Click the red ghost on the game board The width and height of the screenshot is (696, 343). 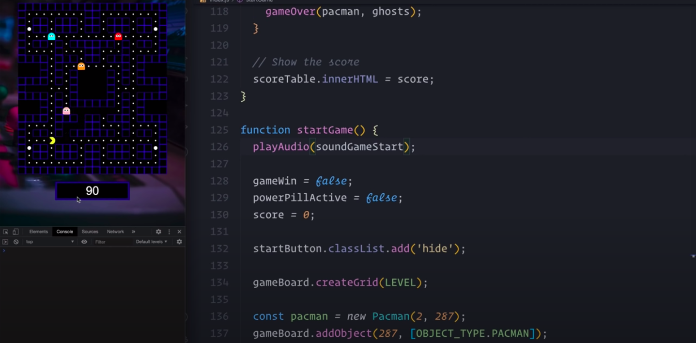click(x=118, y=36)
